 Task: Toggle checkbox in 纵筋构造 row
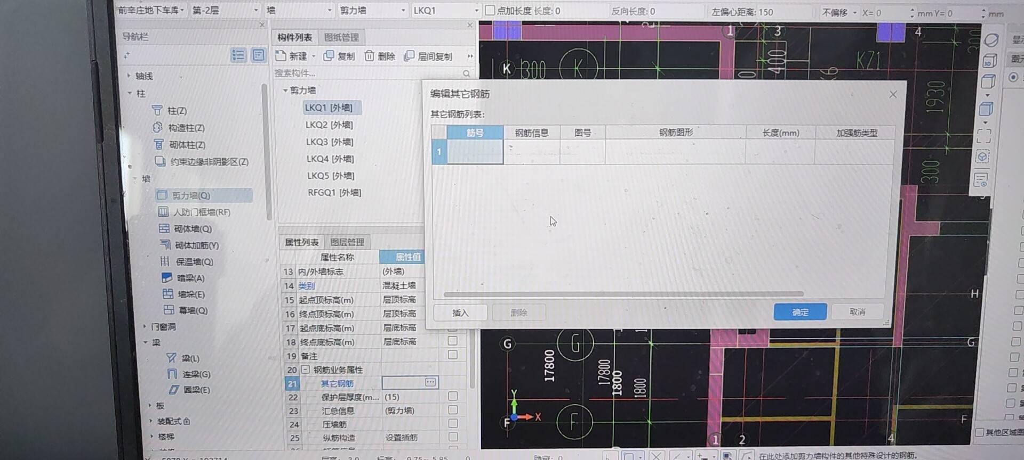[453, 437]
